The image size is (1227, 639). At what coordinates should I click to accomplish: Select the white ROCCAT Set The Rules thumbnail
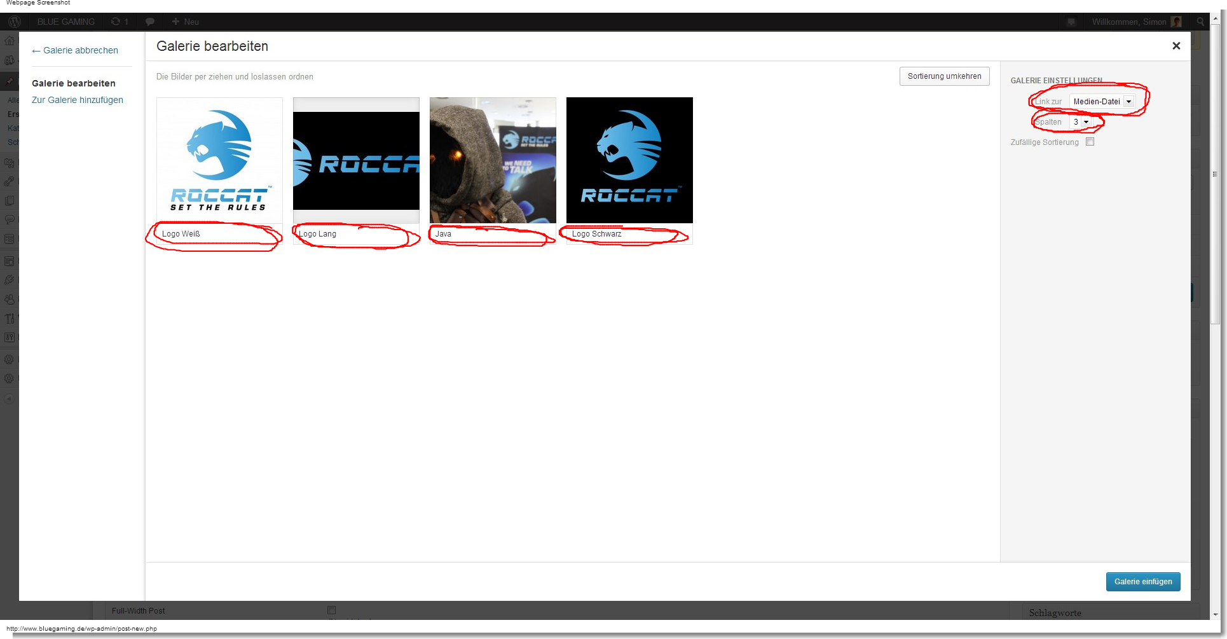219,160
